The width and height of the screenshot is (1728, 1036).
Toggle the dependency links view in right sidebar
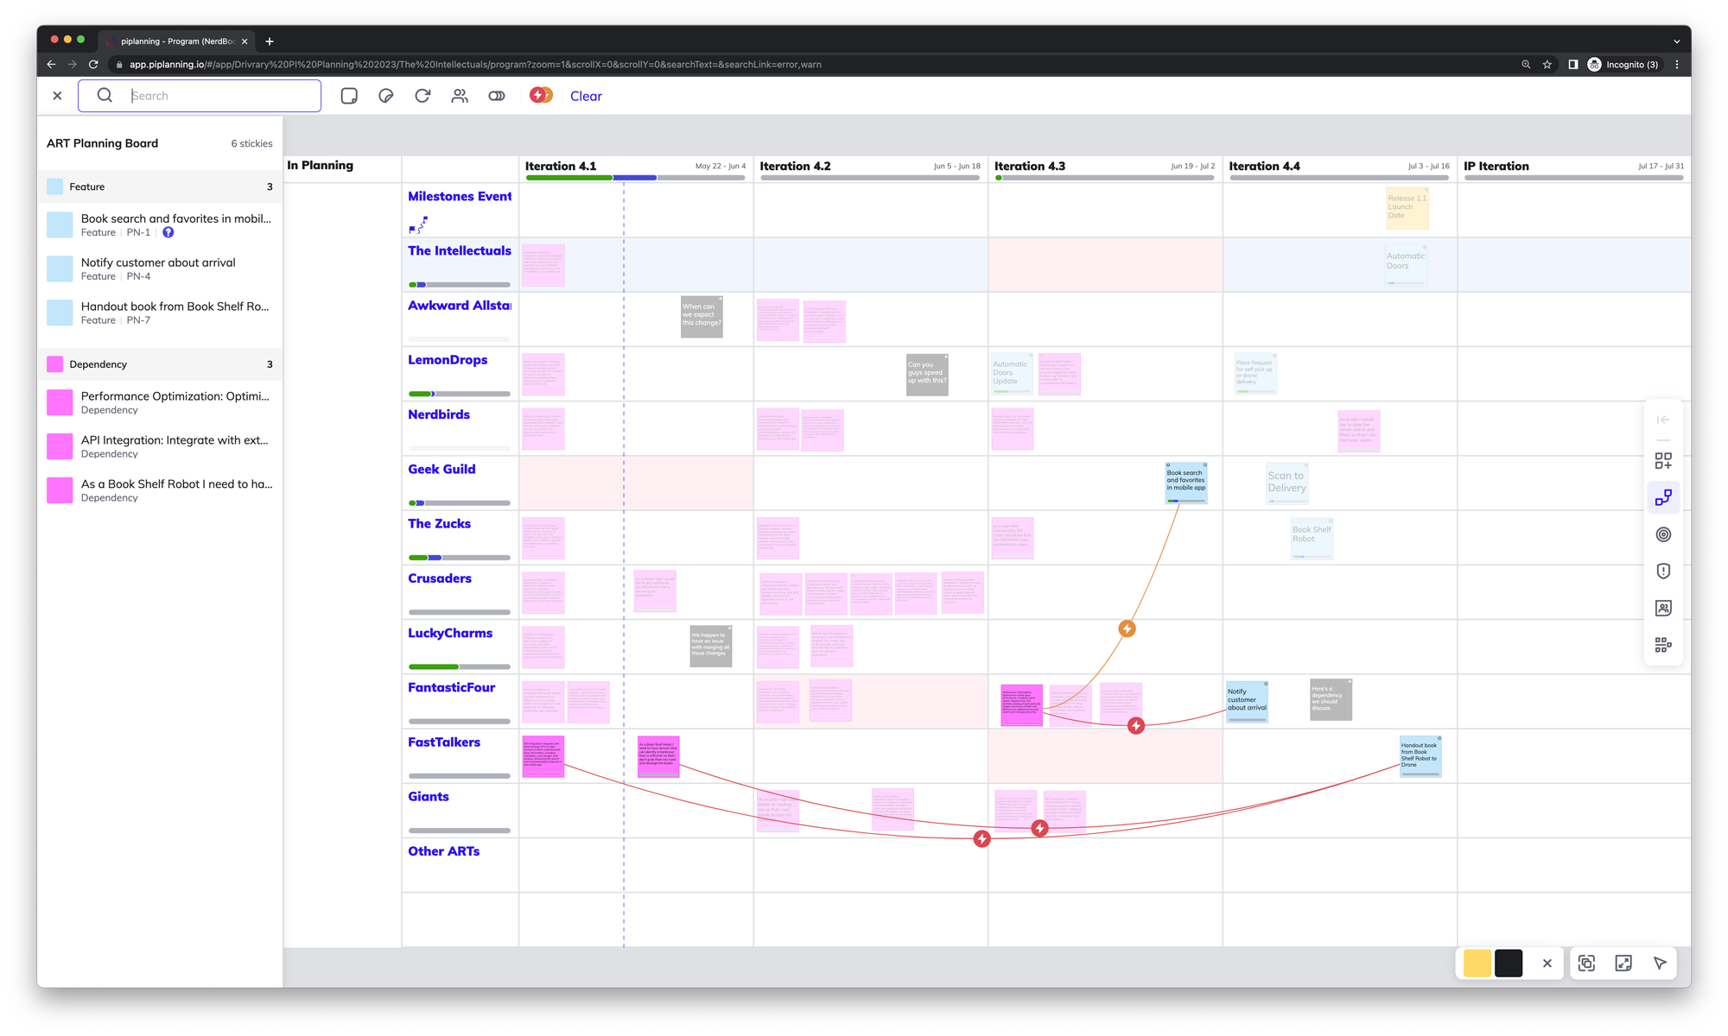[1663, 498]
